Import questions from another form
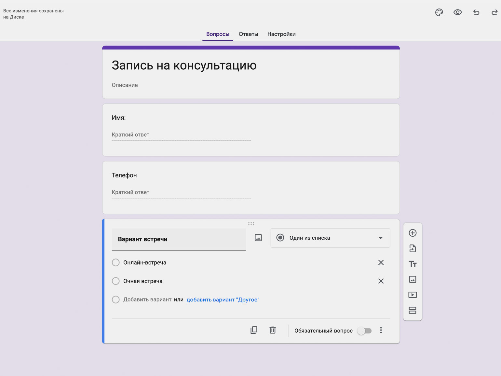Image resolution: width=501 pixels, height=376 pixels. (413, 248)
